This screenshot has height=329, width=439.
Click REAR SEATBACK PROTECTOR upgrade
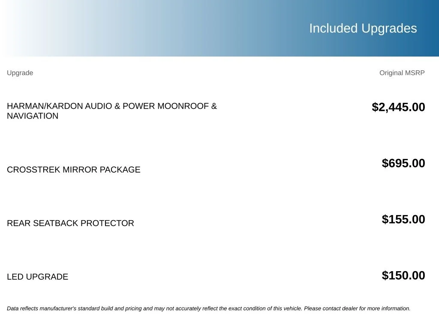click(70, 223)
